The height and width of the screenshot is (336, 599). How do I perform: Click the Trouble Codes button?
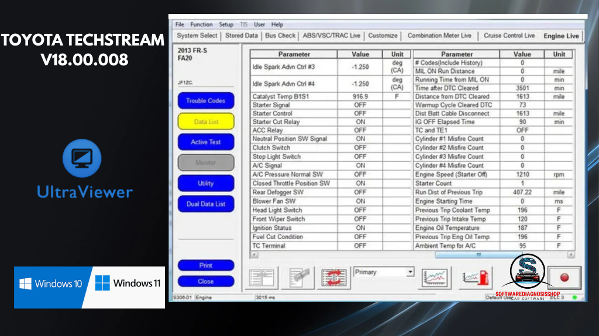(x=205, y=100)
